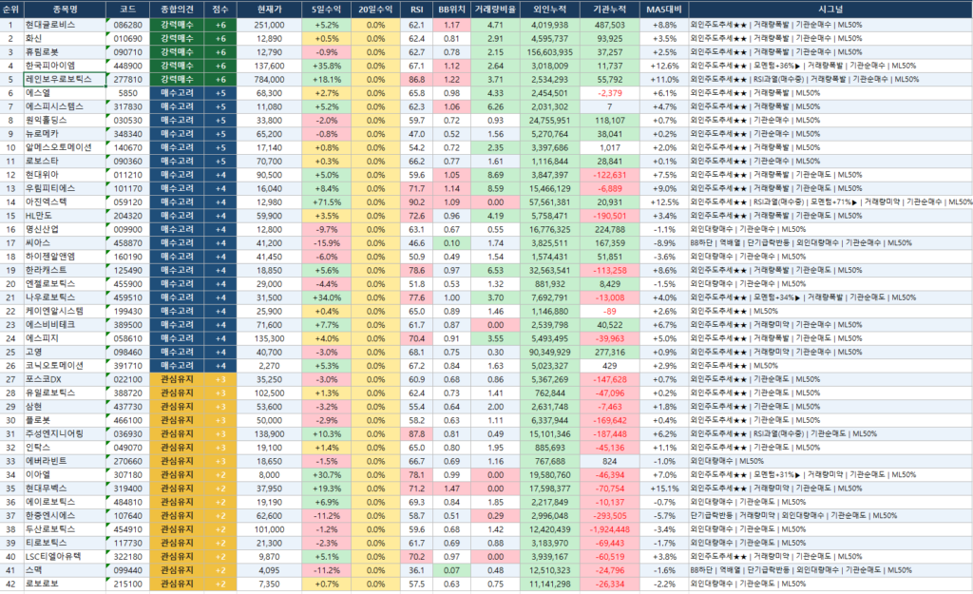This screenshot has width=973, height=594.
Task: Click the 아진엑스텍 5-day return cell +71.5%
Action: (327, 202)
